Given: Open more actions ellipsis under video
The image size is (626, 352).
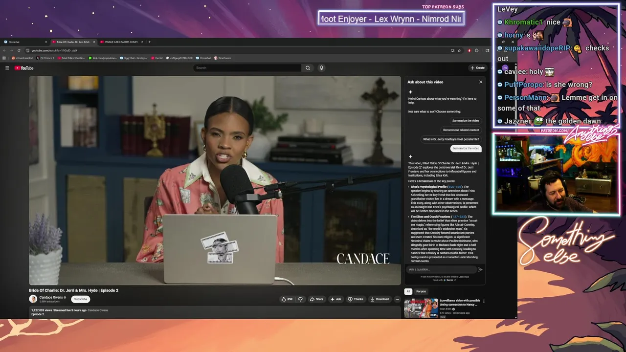Looking at the screenshot, I should coord(397,299).
